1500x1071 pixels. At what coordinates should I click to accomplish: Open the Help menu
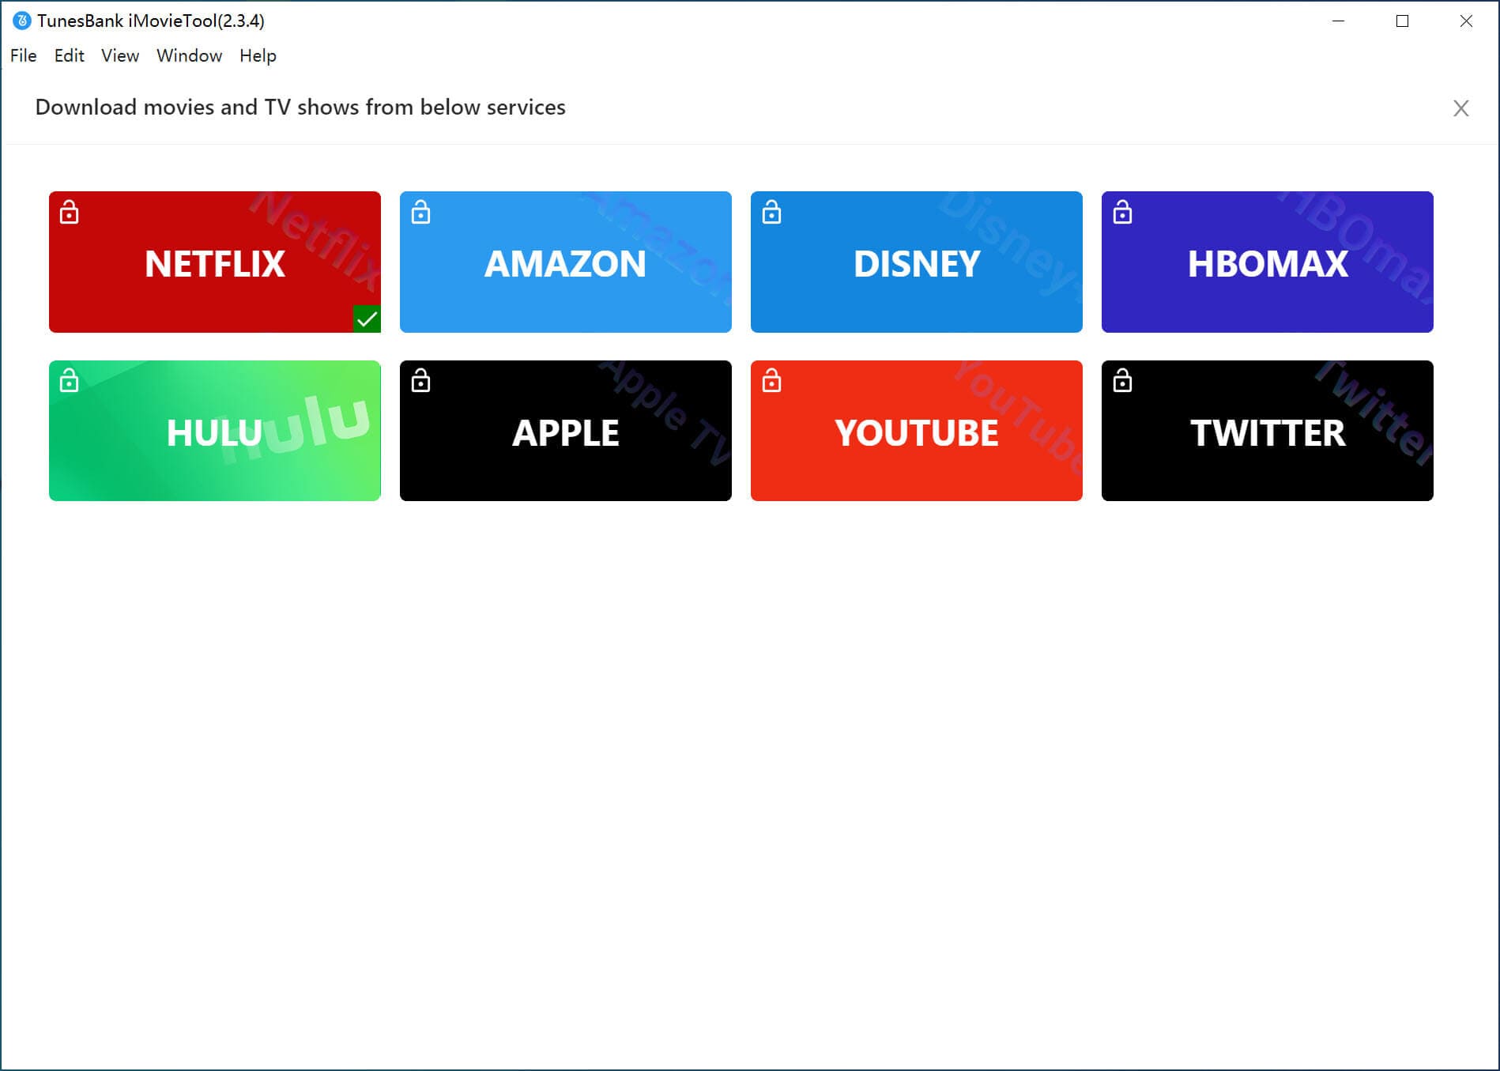coord(258,55)
